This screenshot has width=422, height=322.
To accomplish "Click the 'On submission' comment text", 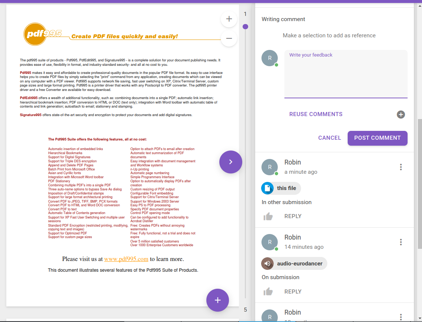I will [x=280, y=277].
